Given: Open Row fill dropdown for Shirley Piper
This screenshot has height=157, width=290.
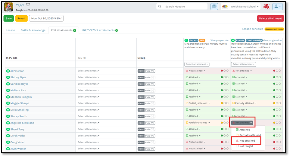Looking at the screenshot, I should click(88, 77).
